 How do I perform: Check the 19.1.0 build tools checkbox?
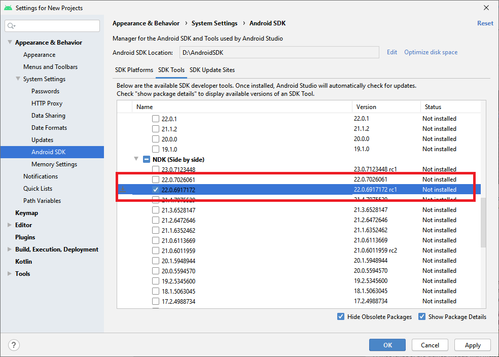156,149
